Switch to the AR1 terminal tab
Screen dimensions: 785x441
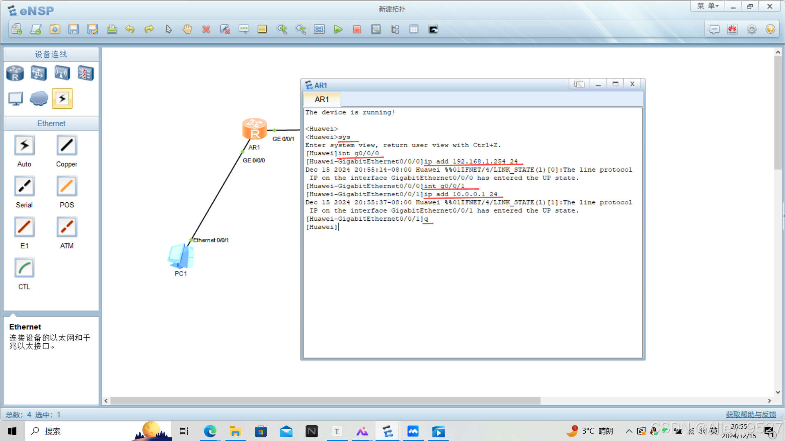click(x=322, y=99)
